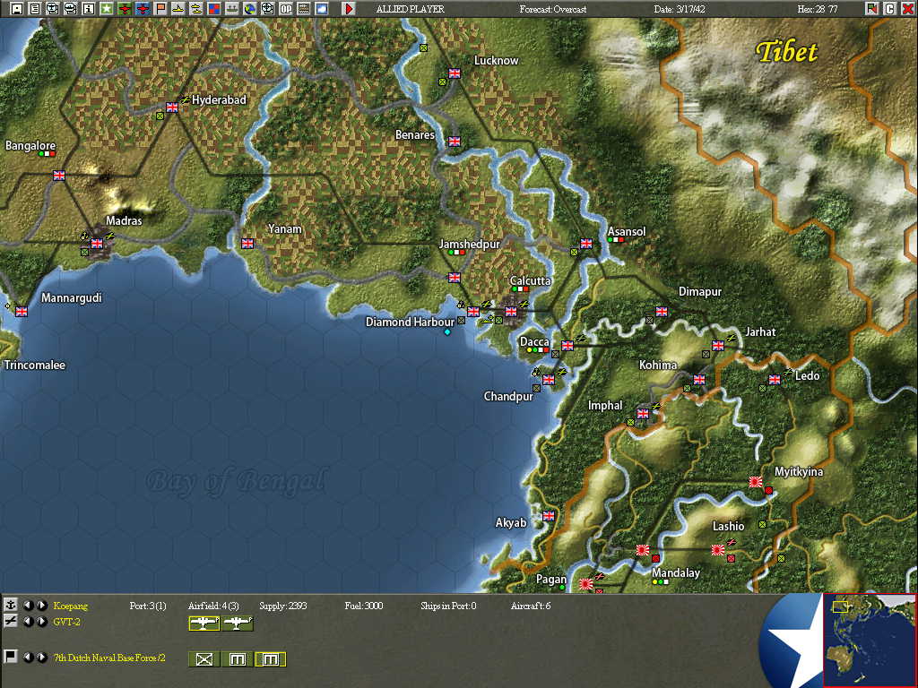The height and width of the screenshot is (688, 918).
Task: Go to next base right arrow by Koepang
Action: [41, 606]
